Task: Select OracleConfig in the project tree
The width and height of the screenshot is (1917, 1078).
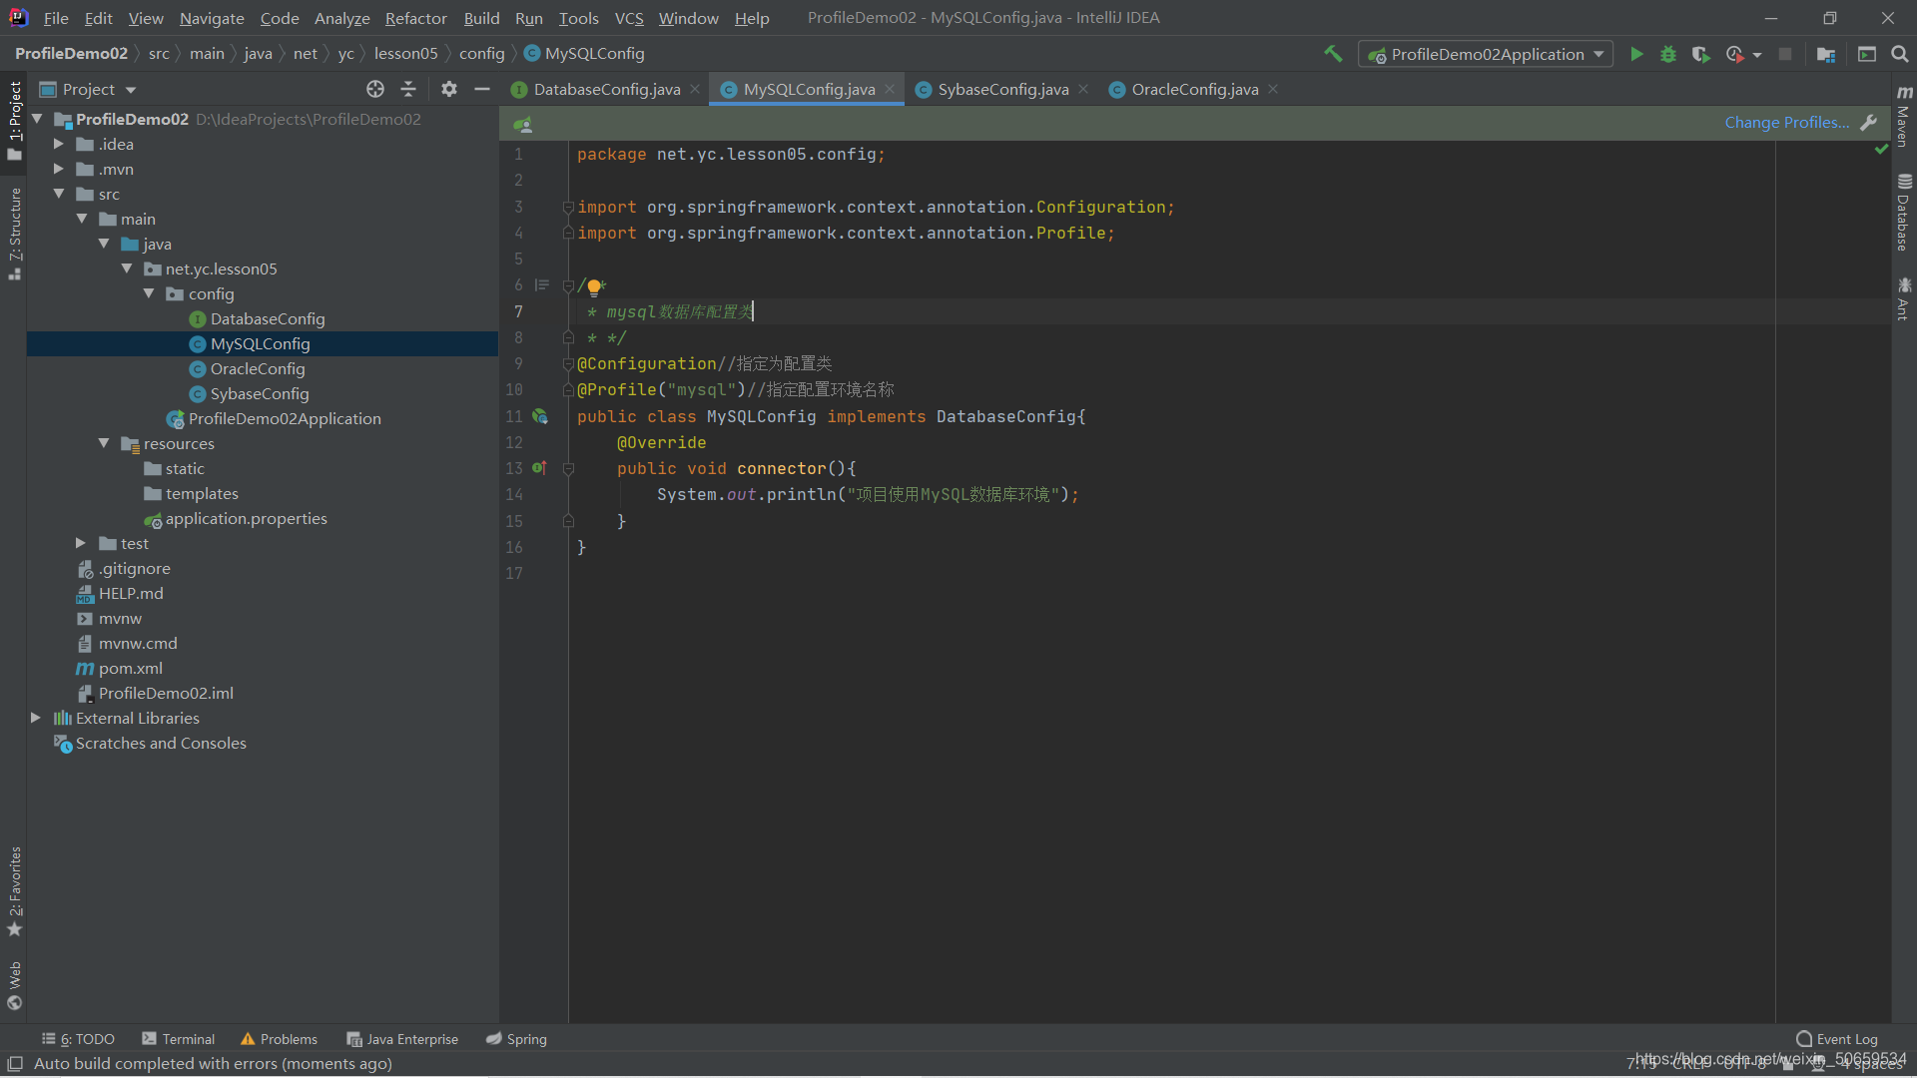Action: point(257,368)
